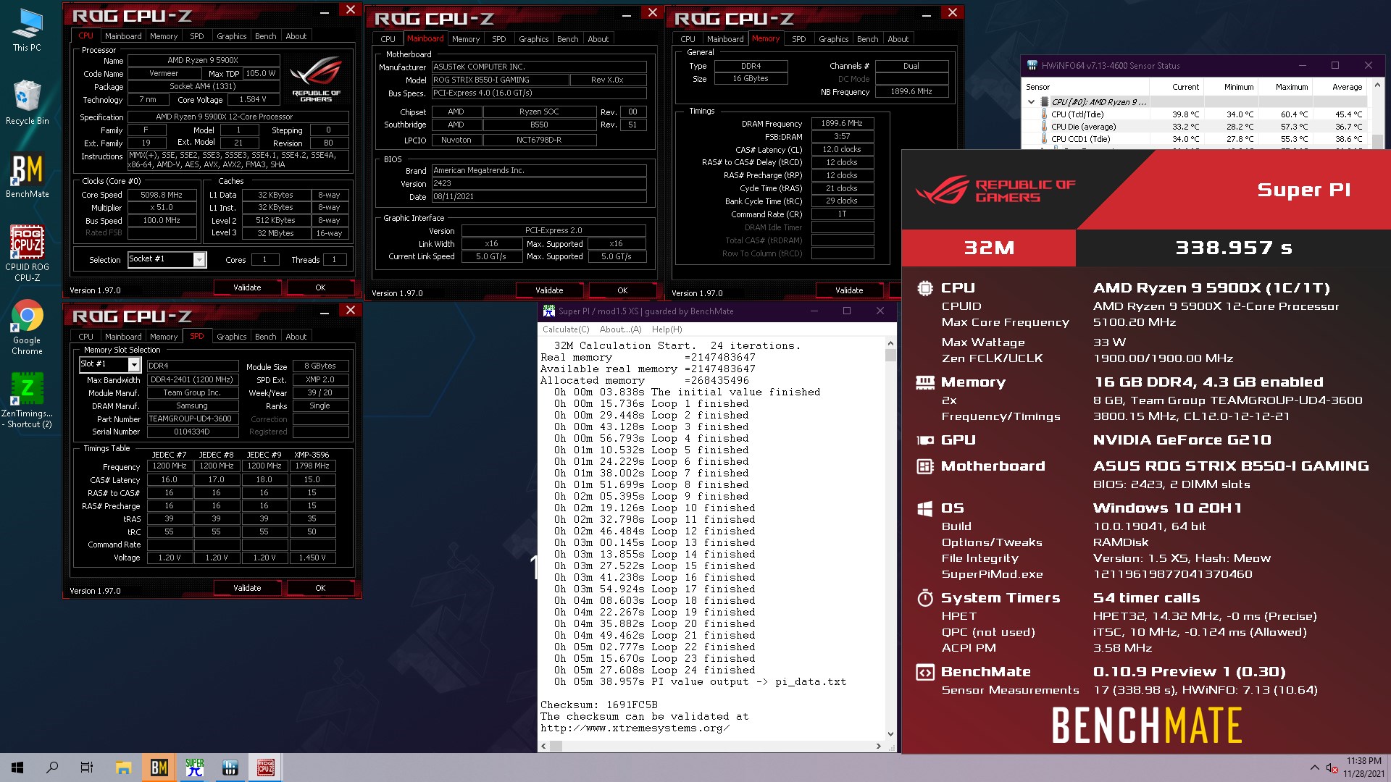Click CPU icon in BenchMate panel
Viewport: 1391px width, 782px height.
[x=924, y=288]
